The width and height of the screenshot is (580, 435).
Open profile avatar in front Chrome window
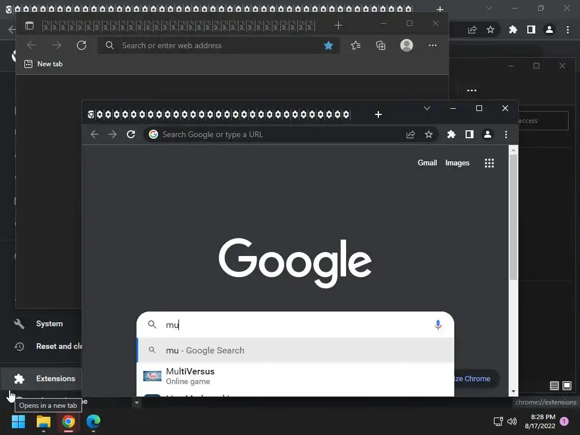coord(488,135)
